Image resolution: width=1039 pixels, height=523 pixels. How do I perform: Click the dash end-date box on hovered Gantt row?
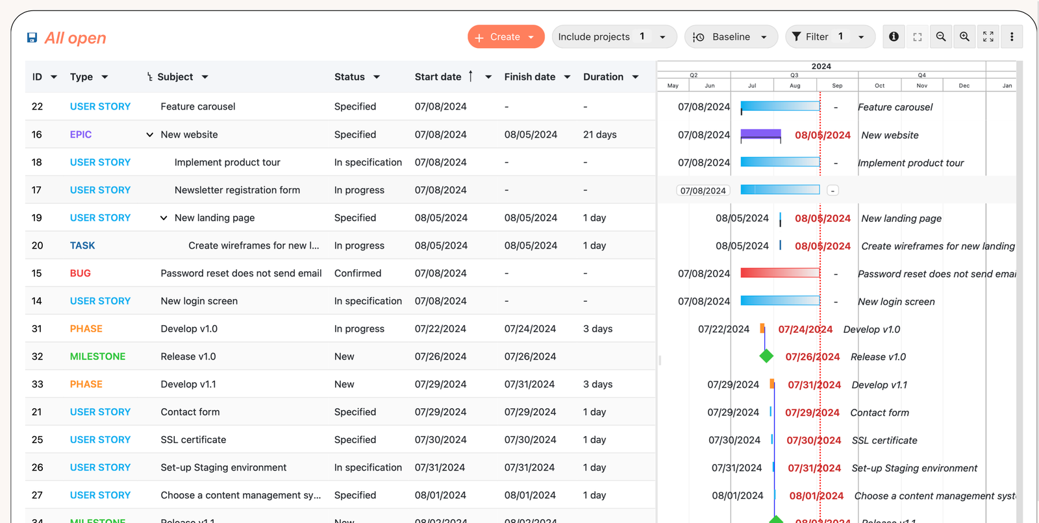[832, 191]
